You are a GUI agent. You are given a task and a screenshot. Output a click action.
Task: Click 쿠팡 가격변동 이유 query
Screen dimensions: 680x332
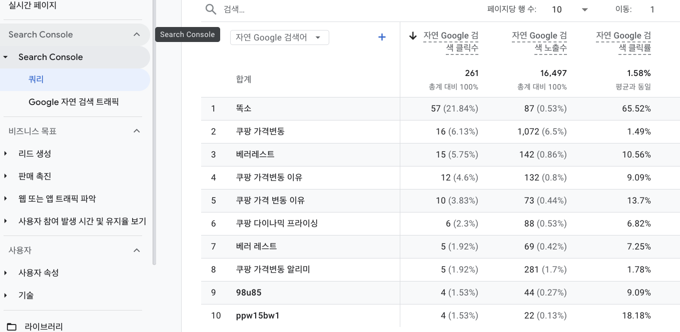coord(269,177)
